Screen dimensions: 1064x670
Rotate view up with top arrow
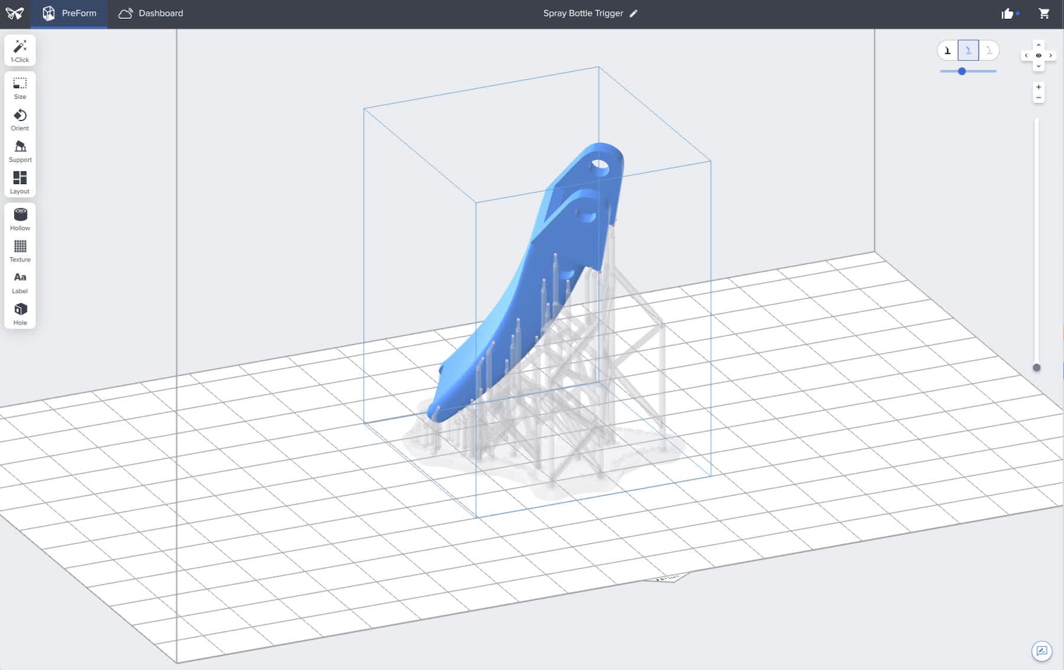pos(1039,45)
